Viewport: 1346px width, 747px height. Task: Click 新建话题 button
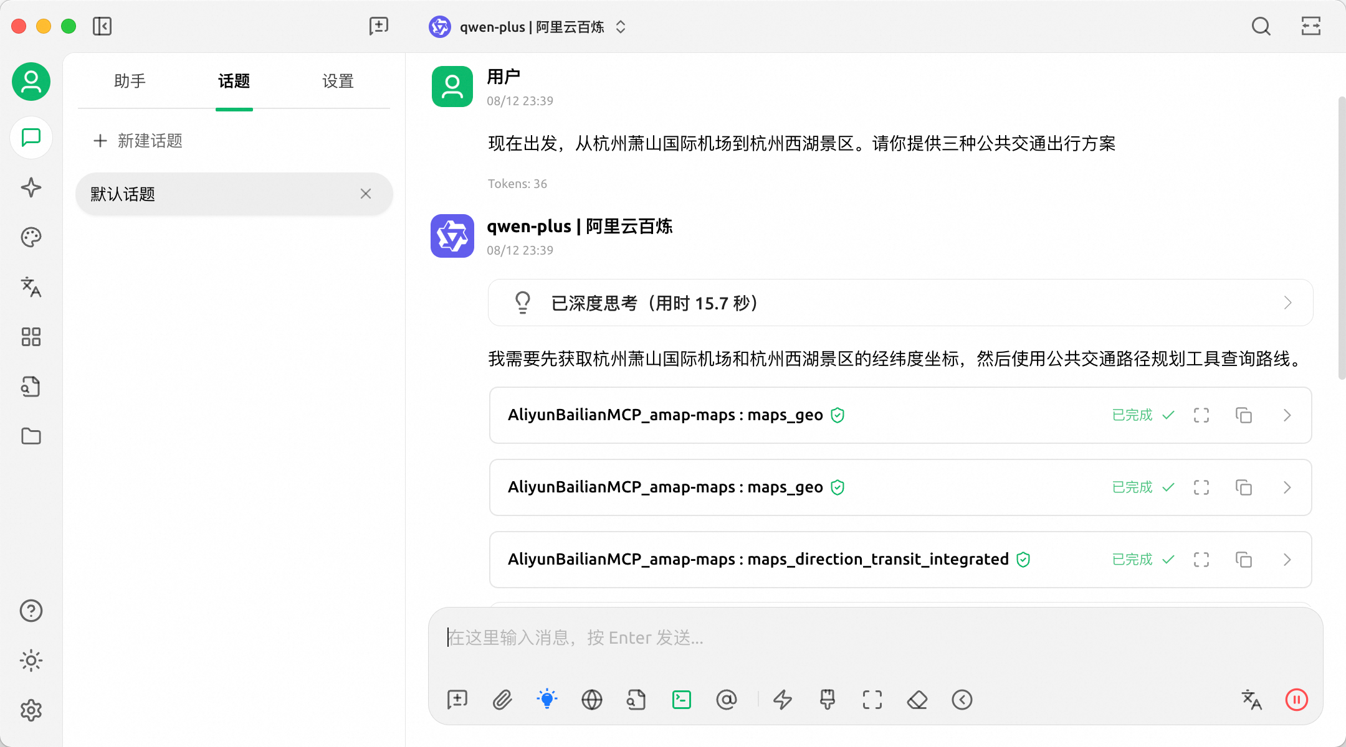pyautogui.click(x=138, y=141)
